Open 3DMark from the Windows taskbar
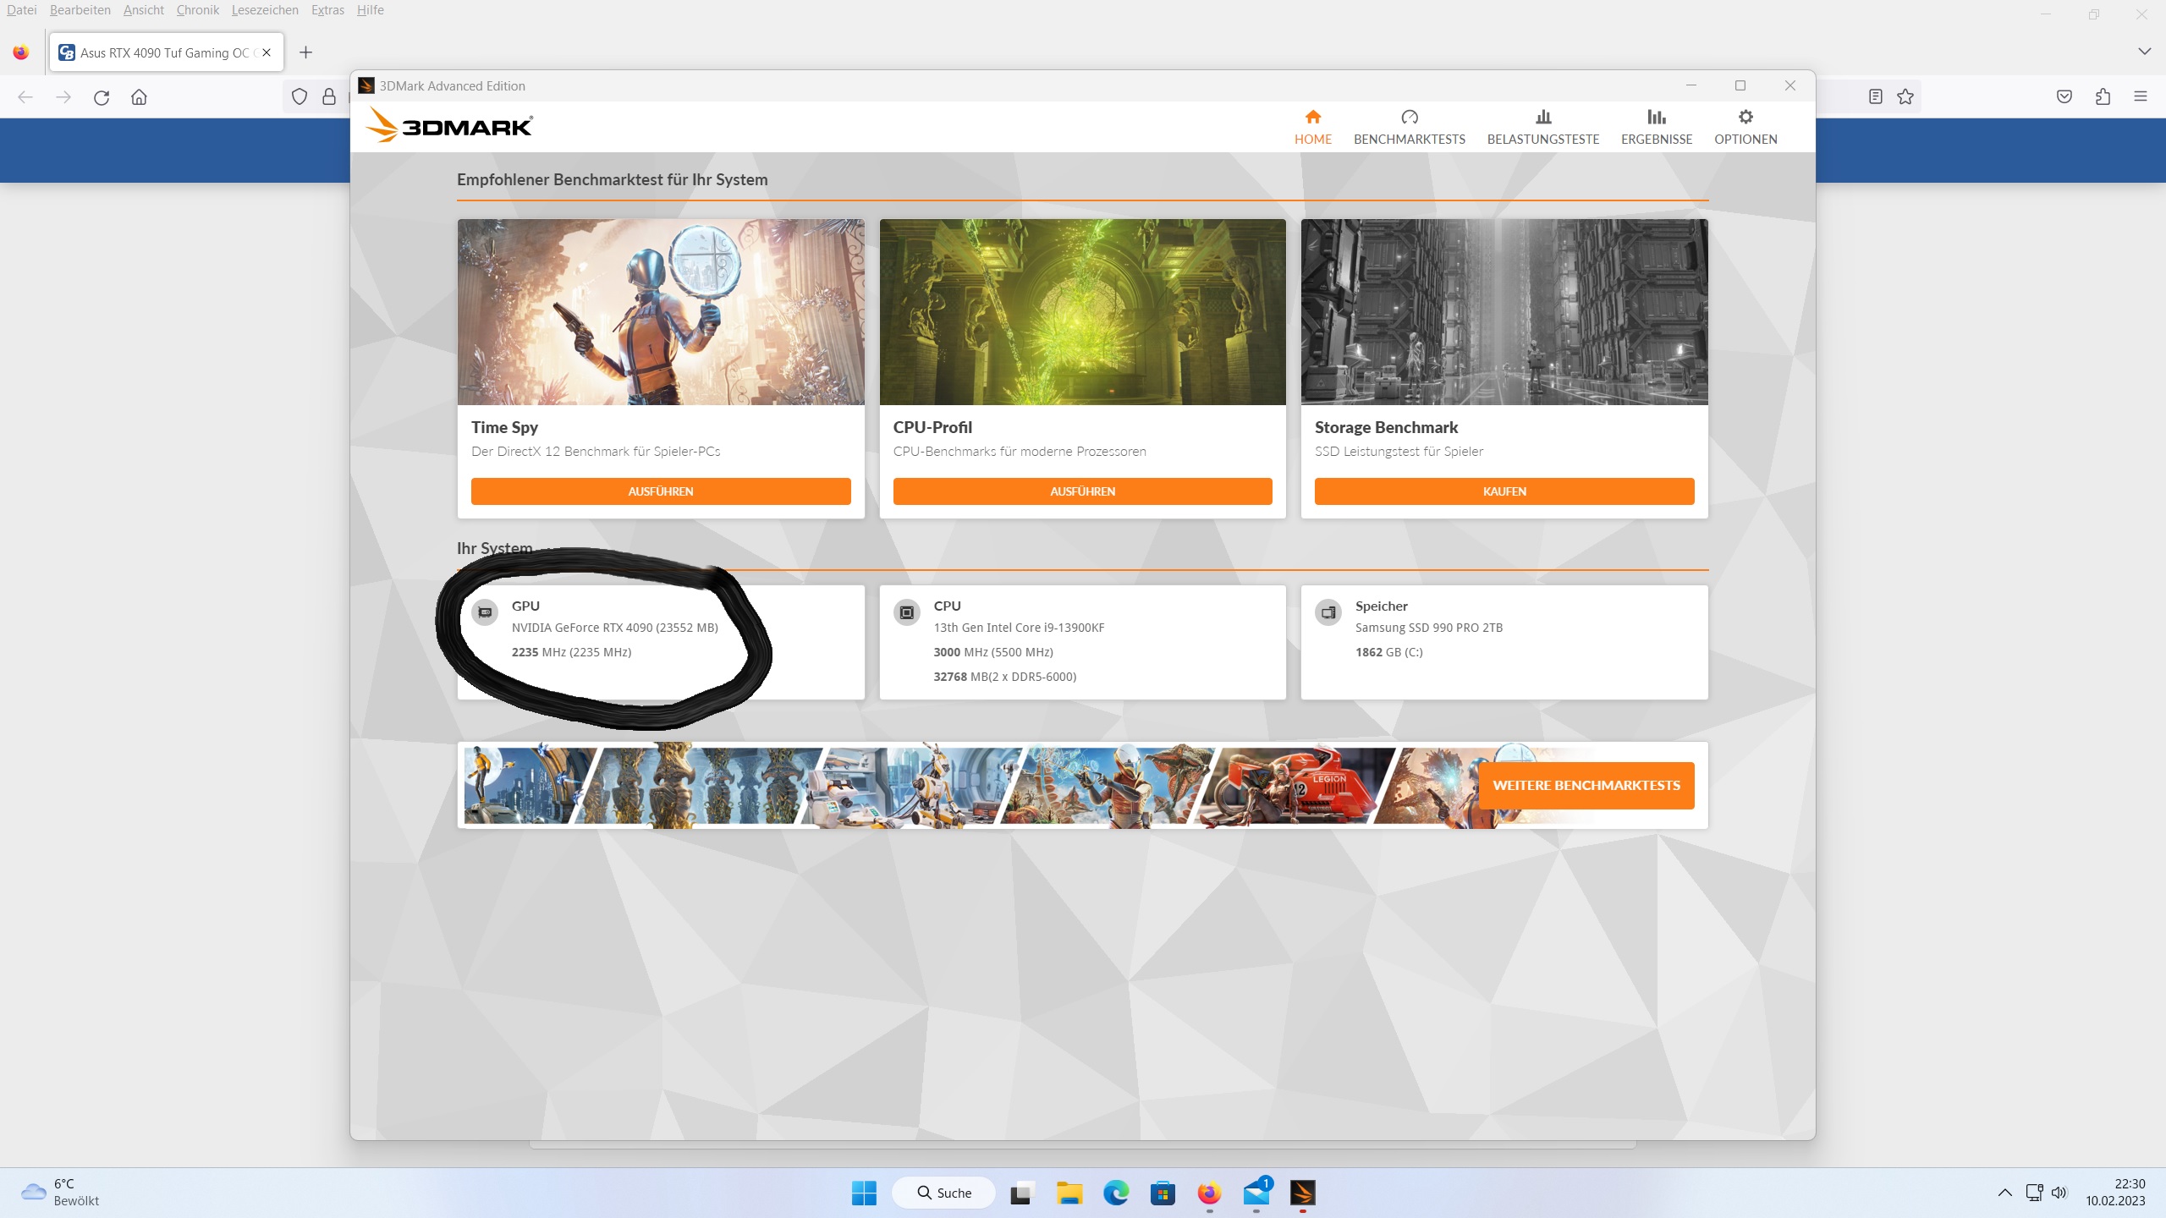The height and width of the screenshot is (1218, 2166). 1302,1193
